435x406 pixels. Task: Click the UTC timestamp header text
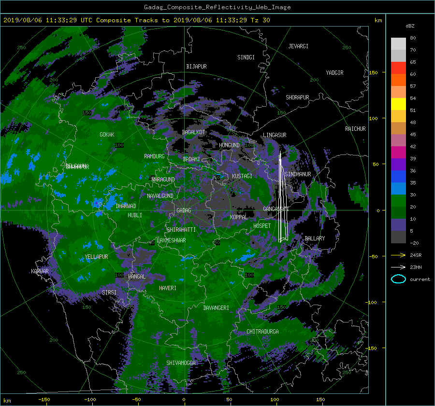[x=136, y=20]
